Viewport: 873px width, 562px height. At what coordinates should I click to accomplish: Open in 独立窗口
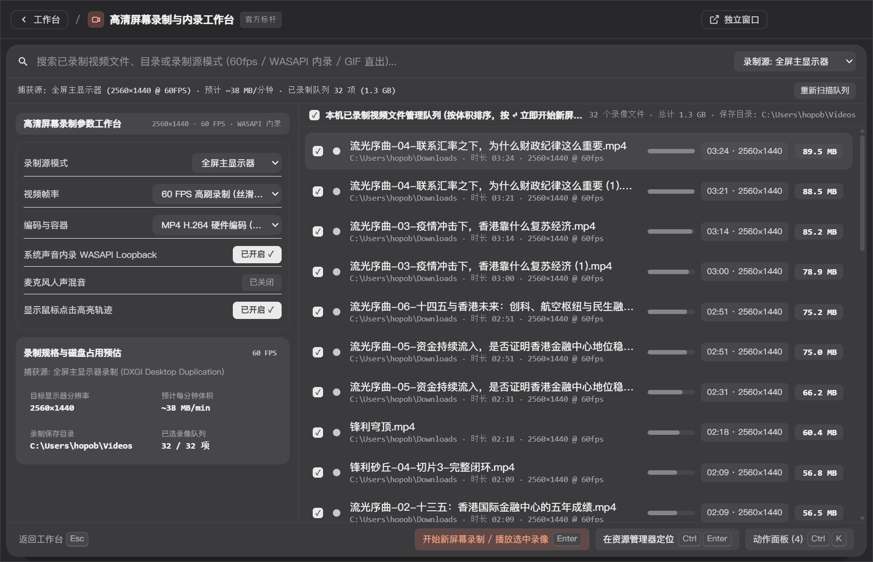pyautogui.click(x=734, y=20)
